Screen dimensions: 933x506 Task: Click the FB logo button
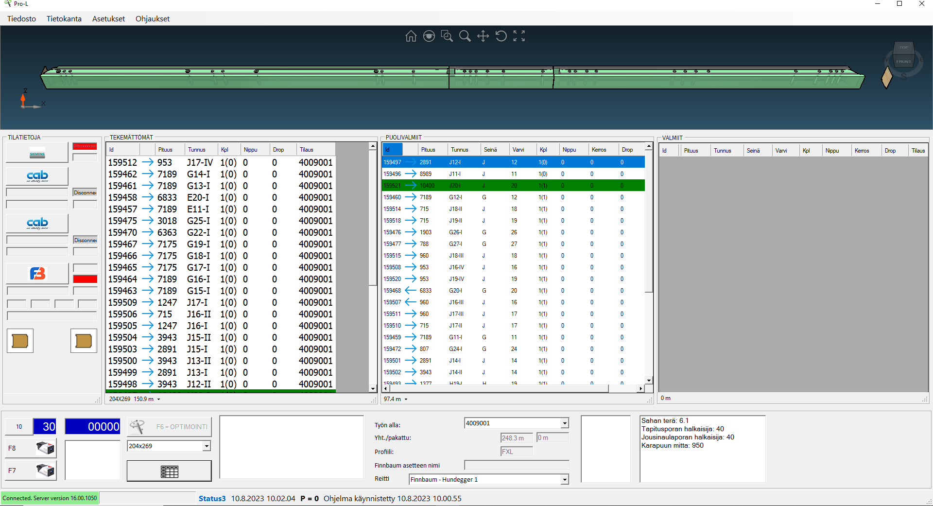coord(37,274)
